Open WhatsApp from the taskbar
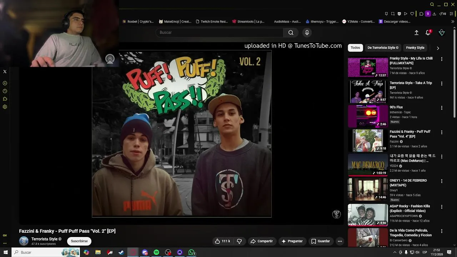This screenshot has width=457, height=257. [x=192, y=252]
